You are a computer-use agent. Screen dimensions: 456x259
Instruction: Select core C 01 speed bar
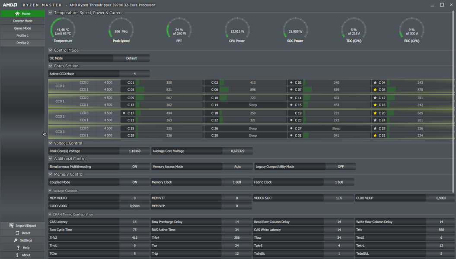coord(169,82)
